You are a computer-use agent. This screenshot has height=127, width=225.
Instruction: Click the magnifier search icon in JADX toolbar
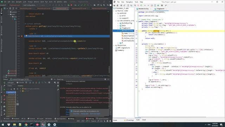coord(135,6)
